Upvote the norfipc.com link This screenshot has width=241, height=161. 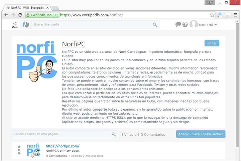point(19,147)
